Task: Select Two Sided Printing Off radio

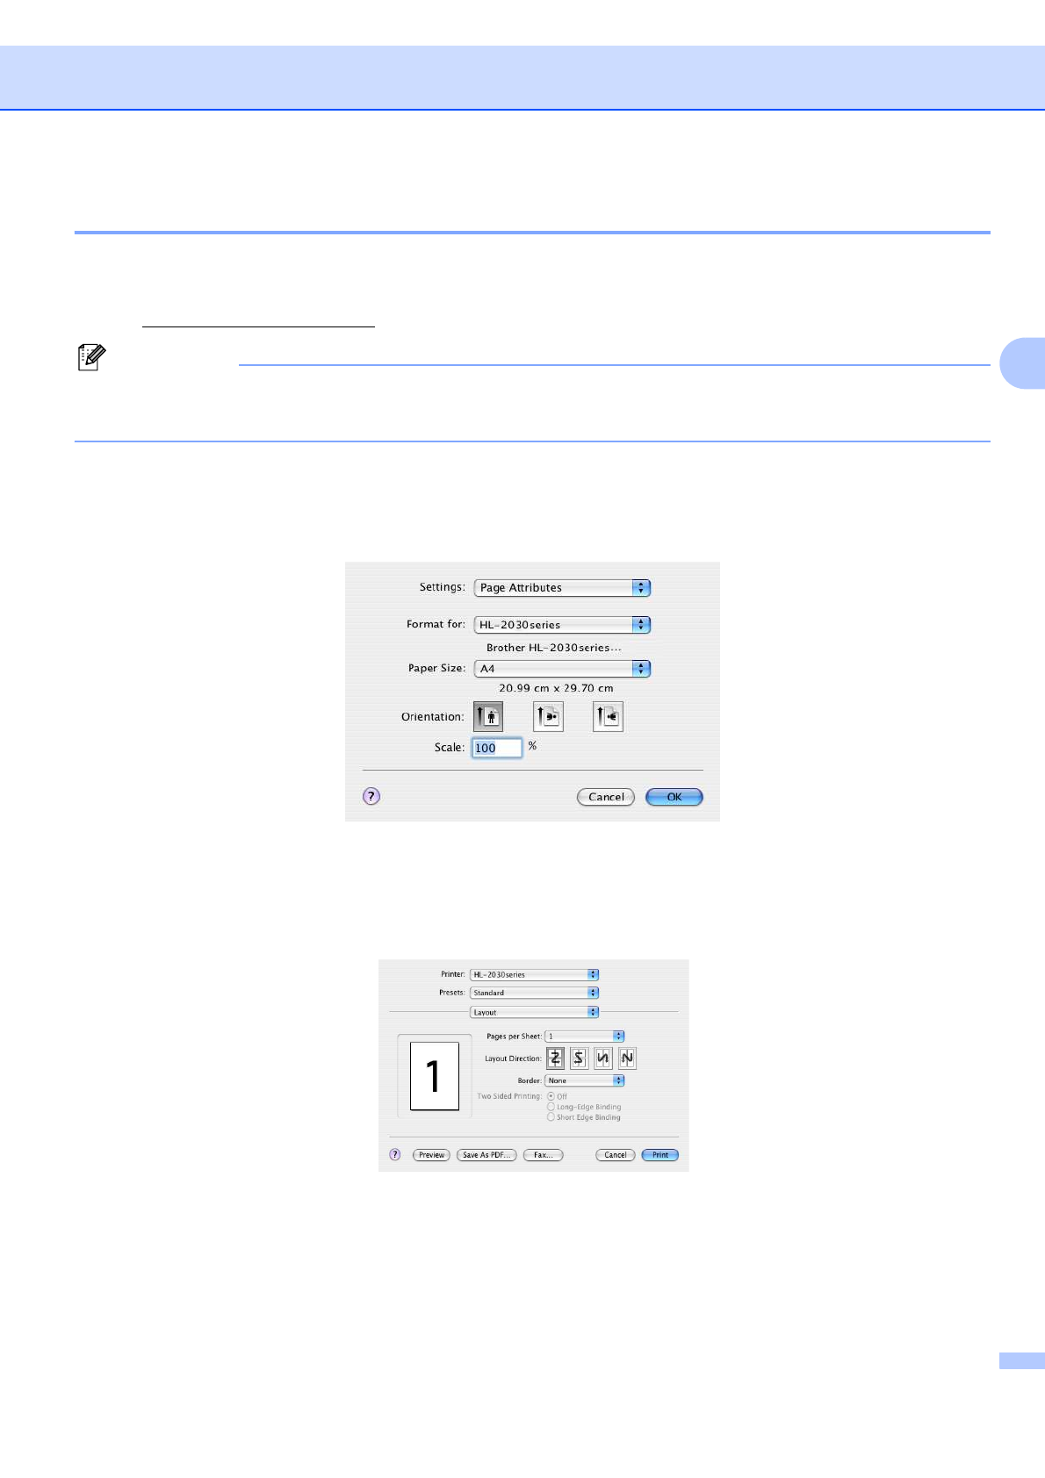Action: coord(551,1096)
